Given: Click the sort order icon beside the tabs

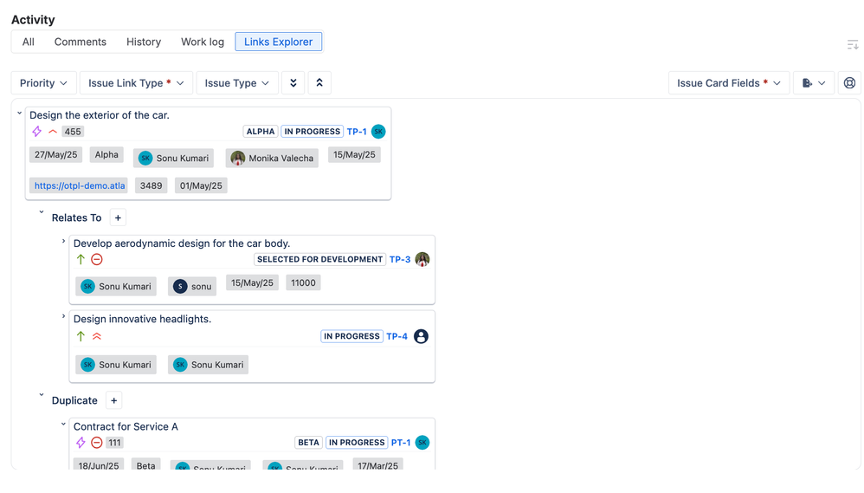Looking at the screenshot, I should coord(853,45).
